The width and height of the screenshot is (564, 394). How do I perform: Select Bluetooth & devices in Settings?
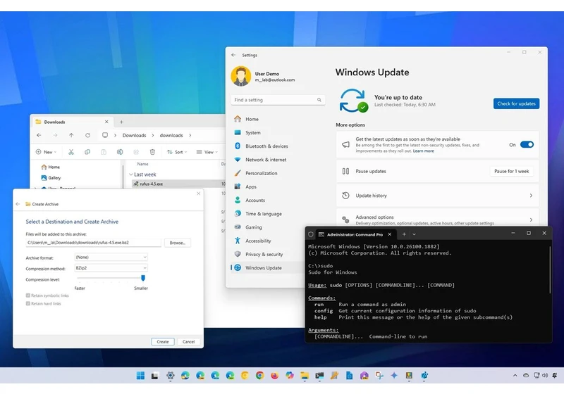(x=266, y=146)
